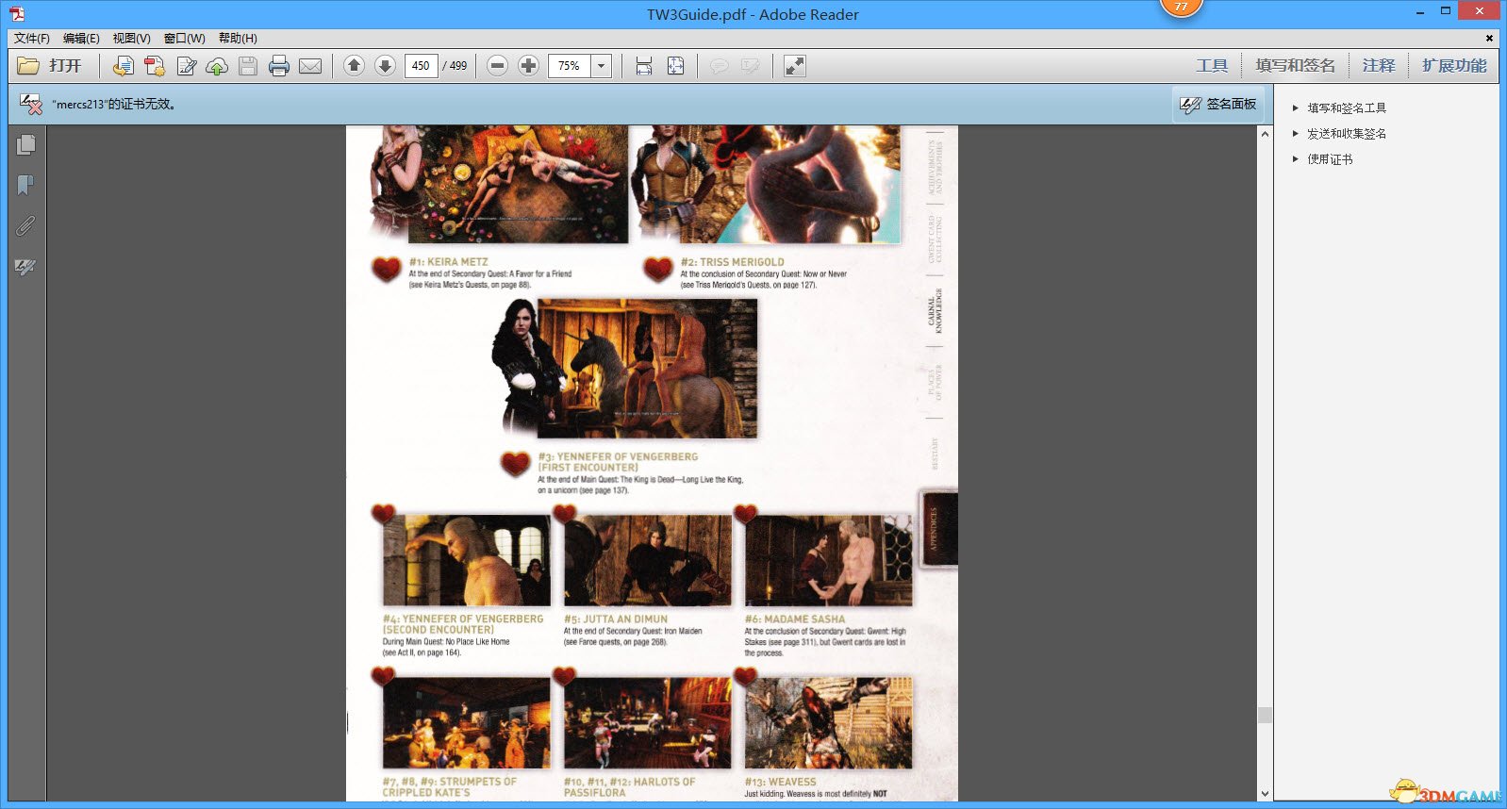Viewport: 1507px width, 809px height.
Task: Click the Edit PDF icon with pencil
Action: click(x=187, y=66)
